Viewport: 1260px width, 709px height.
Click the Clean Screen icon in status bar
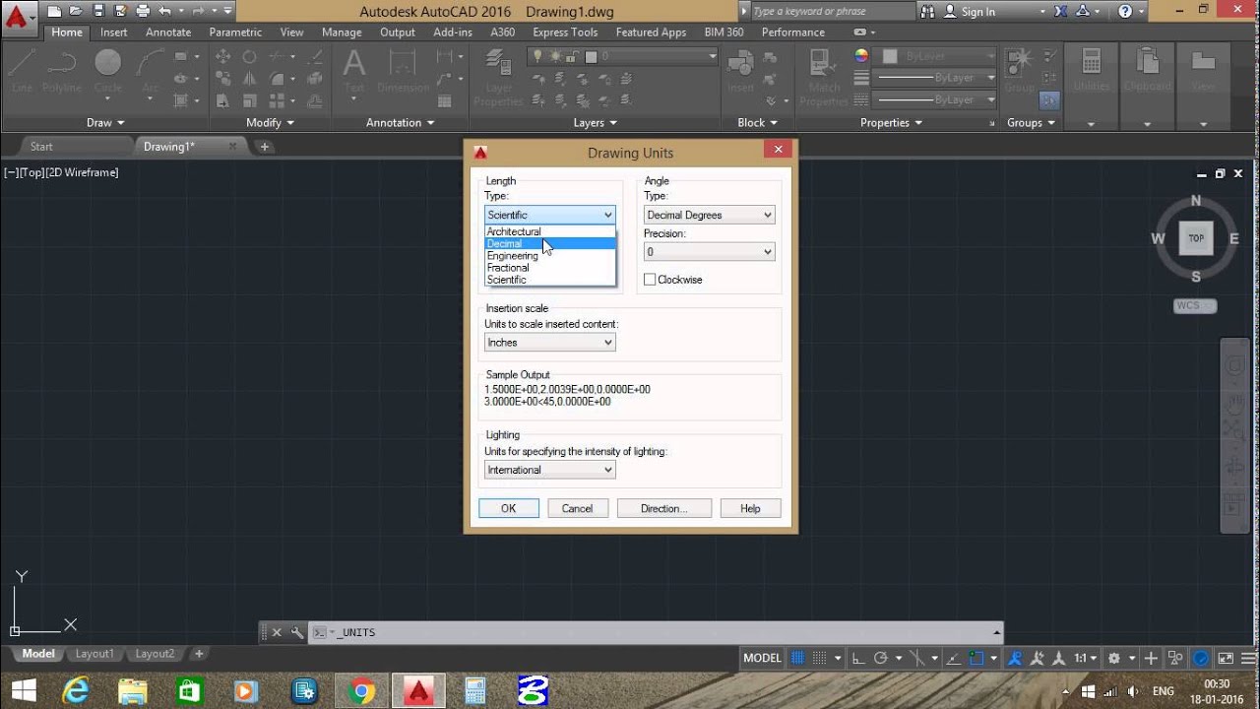click(x=1225, y=658)
